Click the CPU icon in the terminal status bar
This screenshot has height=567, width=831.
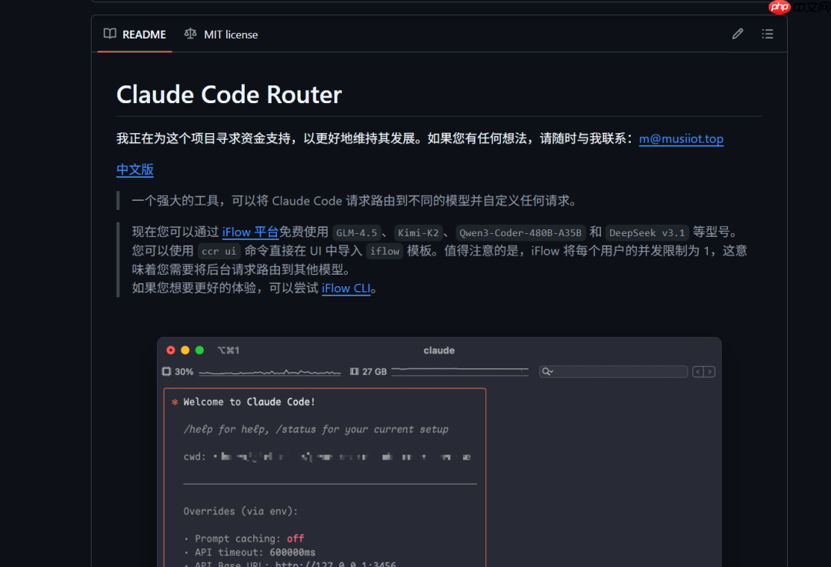coord(165,371)
